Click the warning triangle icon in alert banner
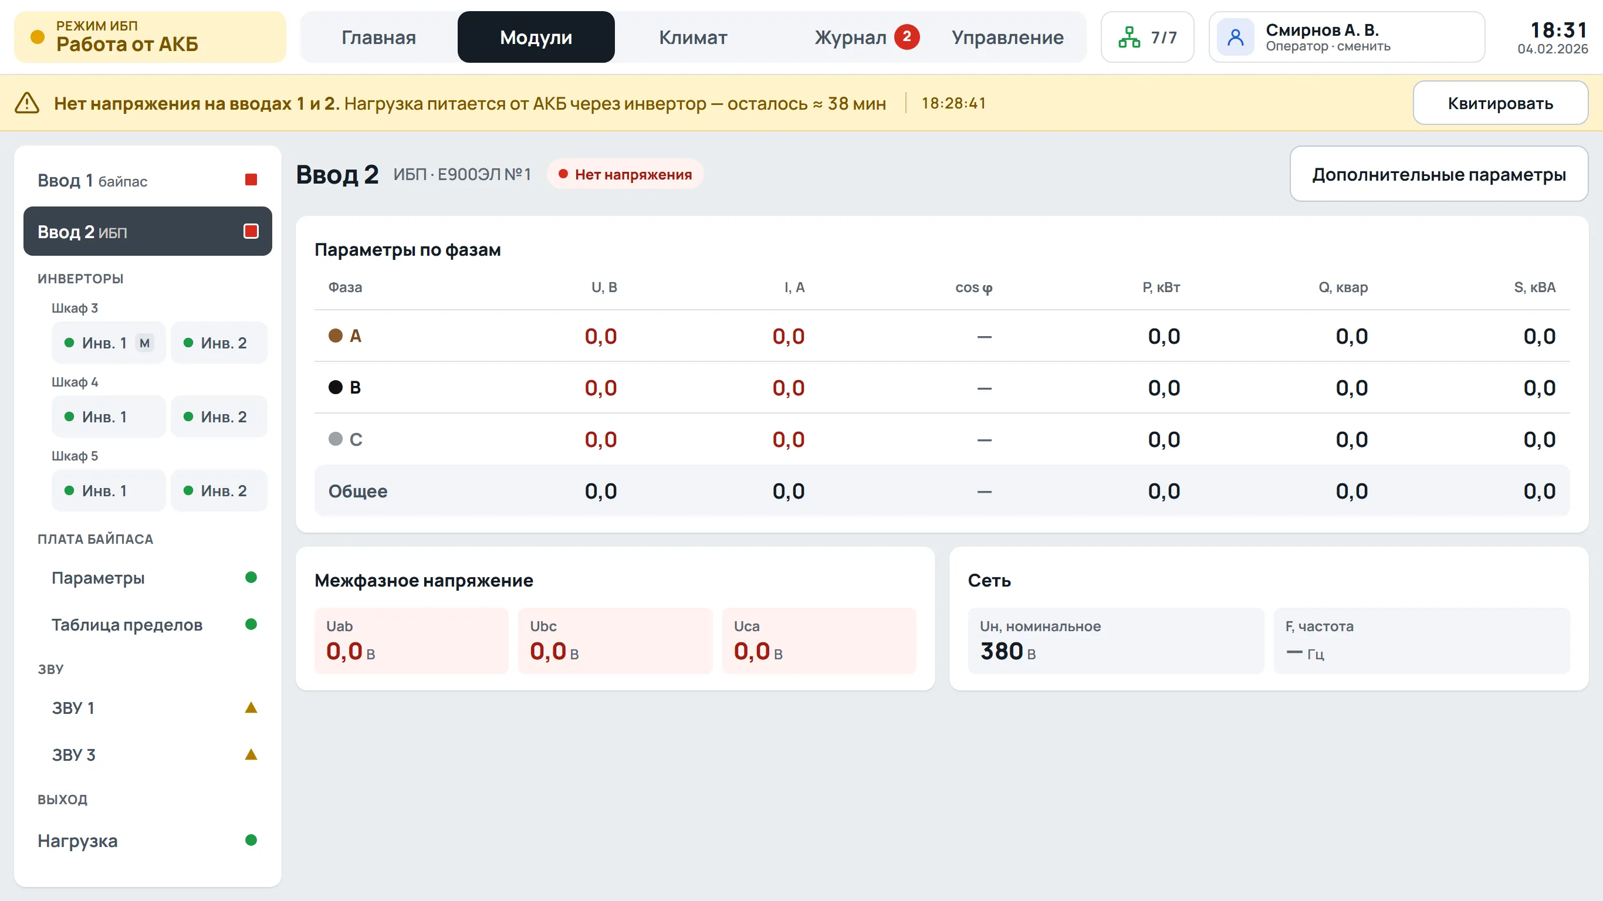 [27, 103]
